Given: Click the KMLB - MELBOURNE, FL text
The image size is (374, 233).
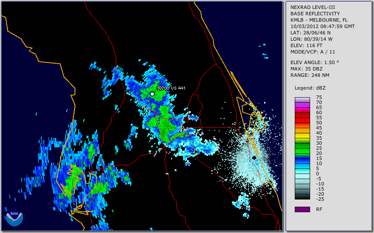Looking at the screenshot, I should click(319, 20).
